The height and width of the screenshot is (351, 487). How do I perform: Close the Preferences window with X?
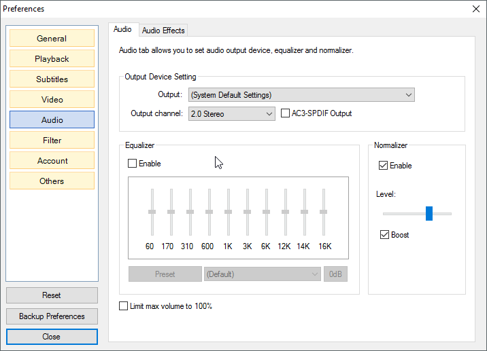coord(476,9)
